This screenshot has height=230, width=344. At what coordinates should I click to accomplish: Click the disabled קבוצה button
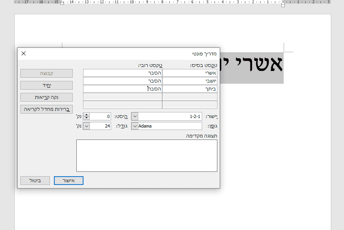(46, 73)
